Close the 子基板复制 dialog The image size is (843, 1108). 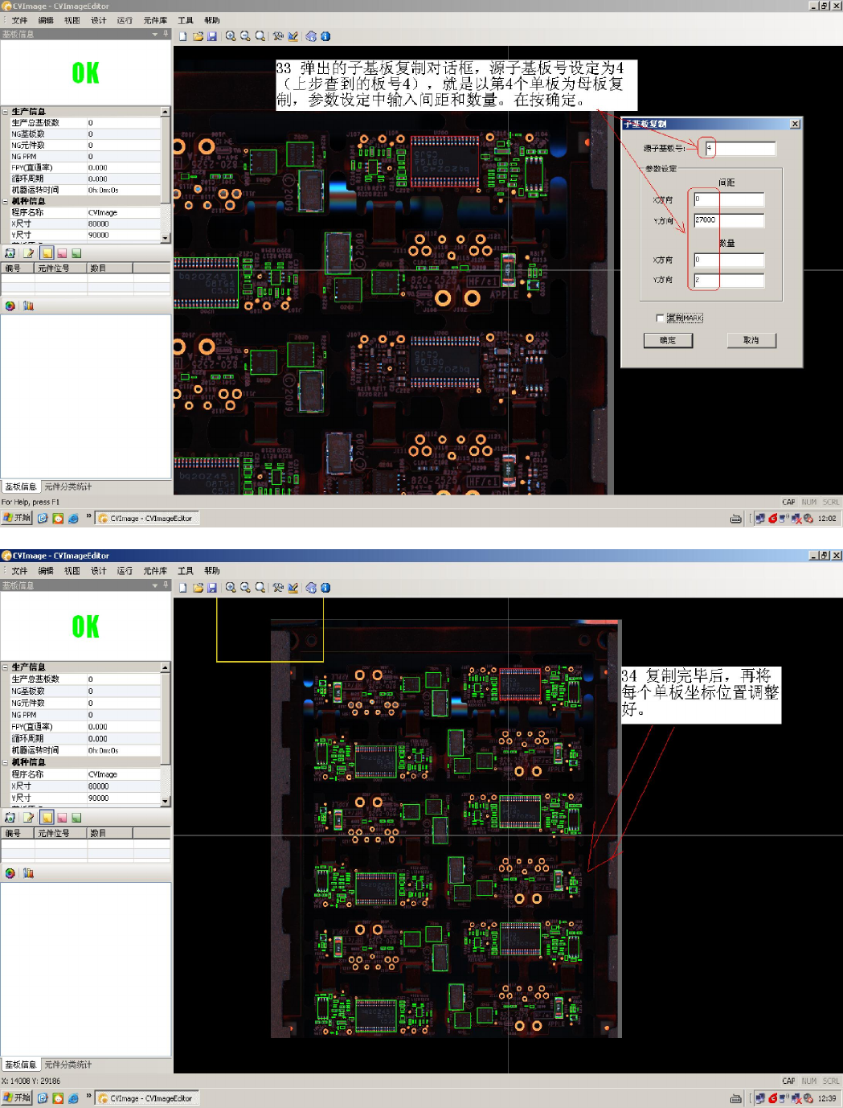[795, 124]
